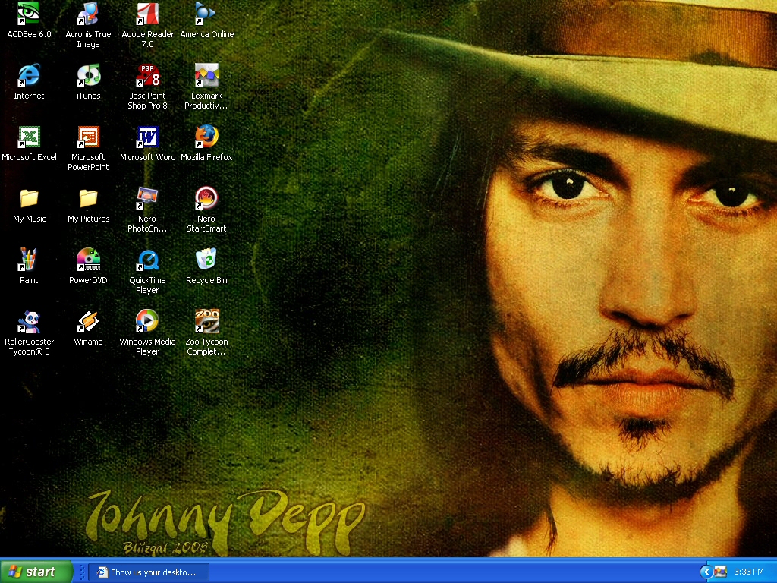Viewport: 777px width, 583px height.
Task: Click the Microsoft Excel shortcut
Action: point(29,137)
